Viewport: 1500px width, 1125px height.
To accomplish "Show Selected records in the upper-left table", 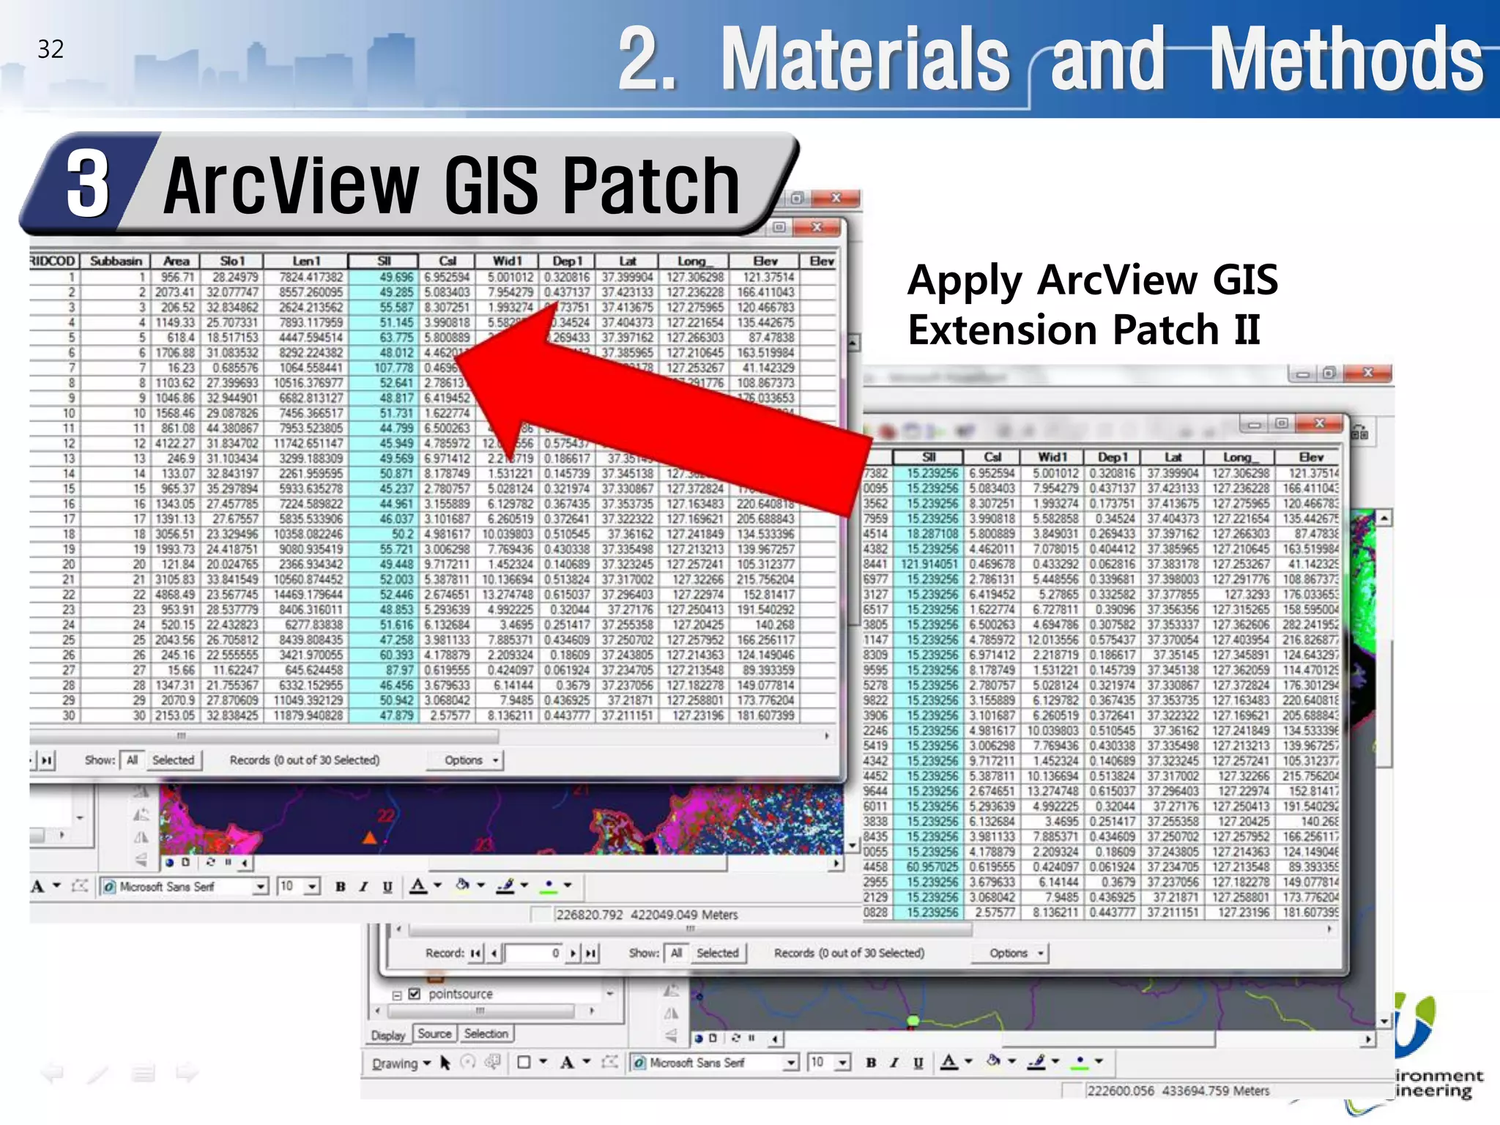I will 174,760.
